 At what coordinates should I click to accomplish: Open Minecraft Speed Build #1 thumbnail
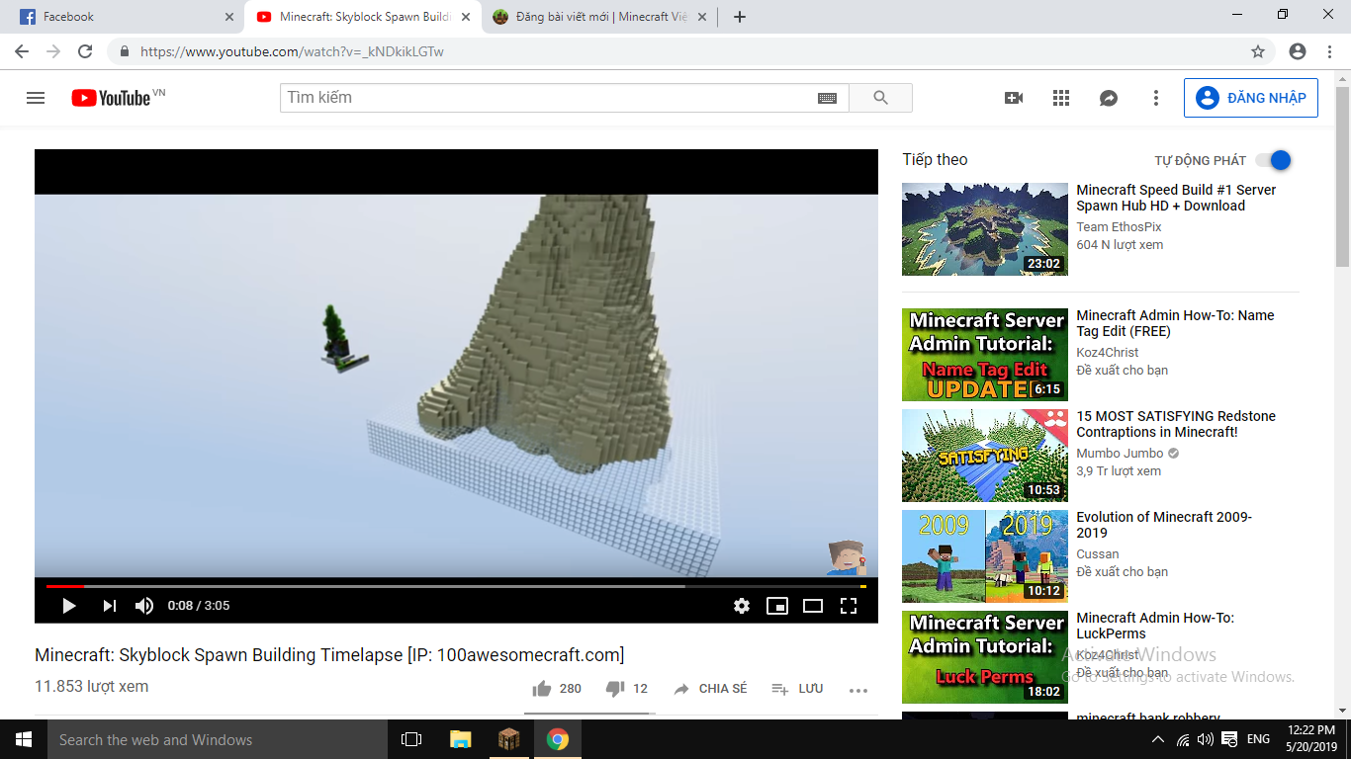coord(985,229)
